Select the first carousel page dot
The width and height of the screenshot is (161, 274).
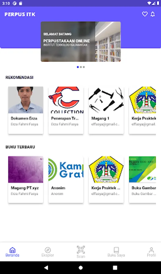coord(78,67)
